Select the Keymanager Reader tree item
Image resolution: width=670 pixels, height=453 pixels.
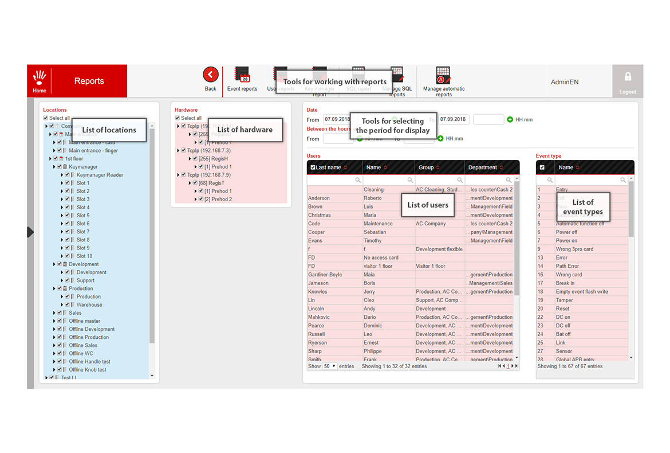coord(100,175)
